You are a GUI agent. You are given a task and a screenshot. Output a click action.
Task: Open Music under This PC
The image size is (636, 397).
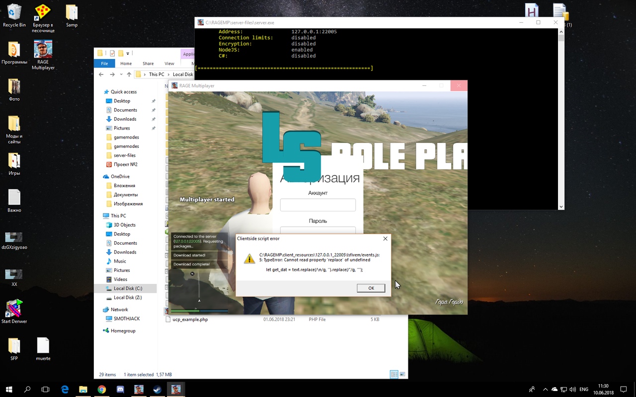click(x=120, y=261)
